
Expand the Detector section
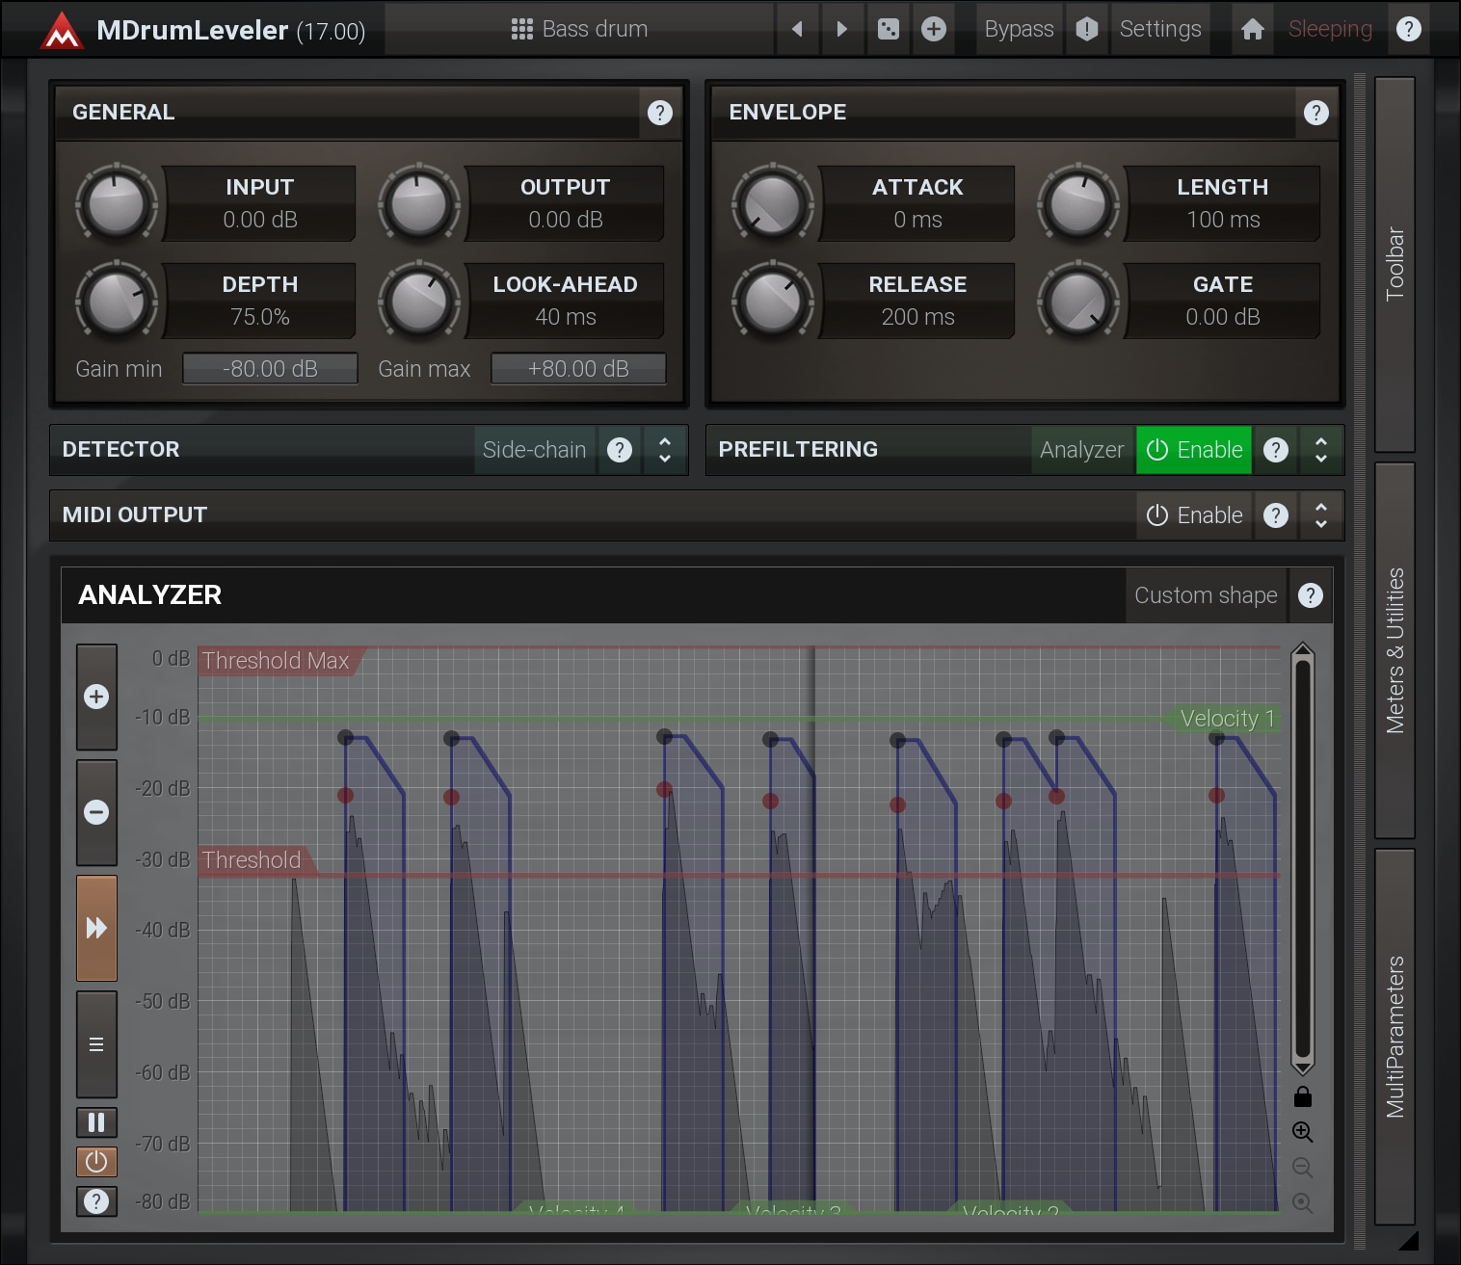point(664,450)
